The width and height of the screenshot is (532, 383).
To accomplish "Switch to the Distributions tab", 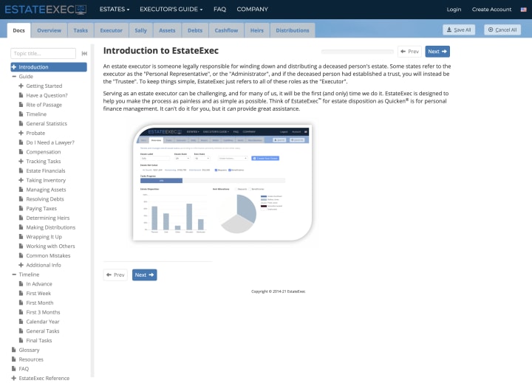I will point(293,30).
